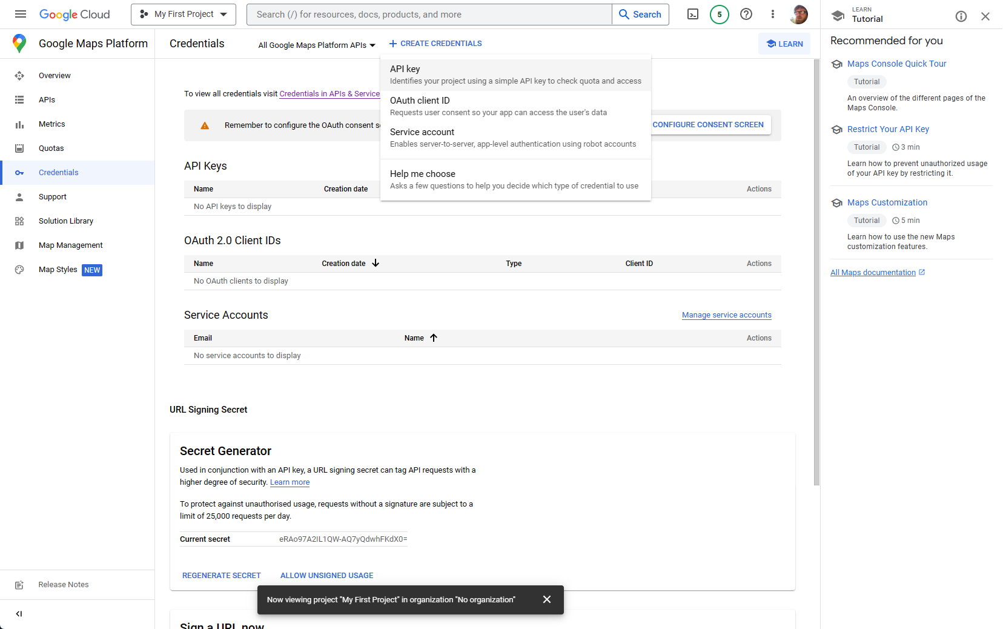Click Regenerate Secret button
The width and height of the screenshot is (1003, 629).
(x=222, y=576)
